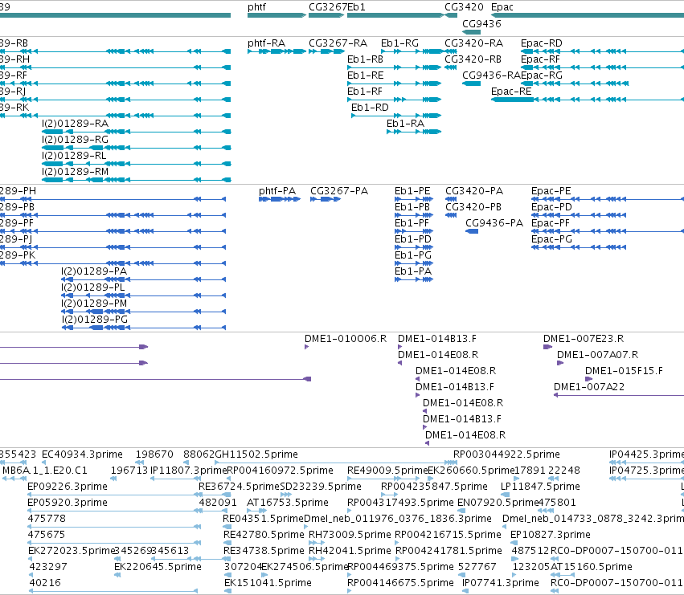Select the EN07920.5prime EST label

[498, 503]
